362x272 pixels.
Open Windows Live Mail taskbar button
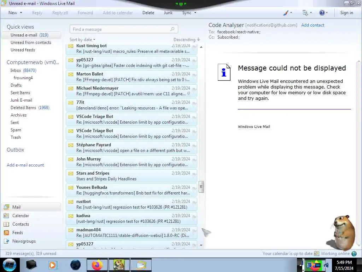(x=141, y=265)
